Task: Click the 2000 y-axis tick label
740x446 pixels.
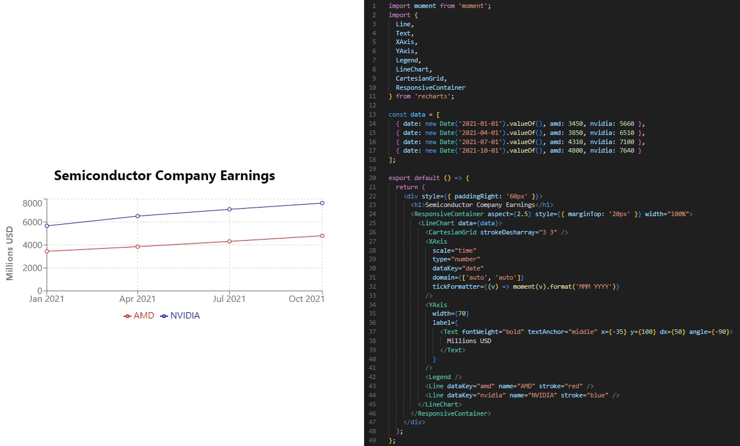Action: 33,268
